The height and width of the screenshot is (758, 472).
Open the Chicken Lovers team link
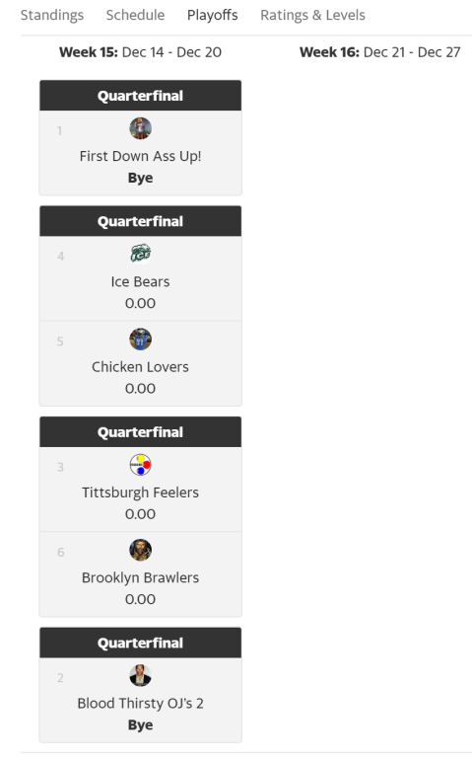(x=141, y=367)
